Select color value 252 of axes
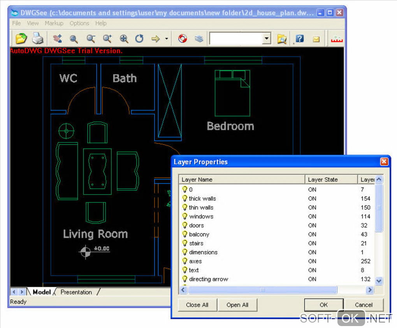The width and height of the screenshot is (397, 328). (365, 261)
